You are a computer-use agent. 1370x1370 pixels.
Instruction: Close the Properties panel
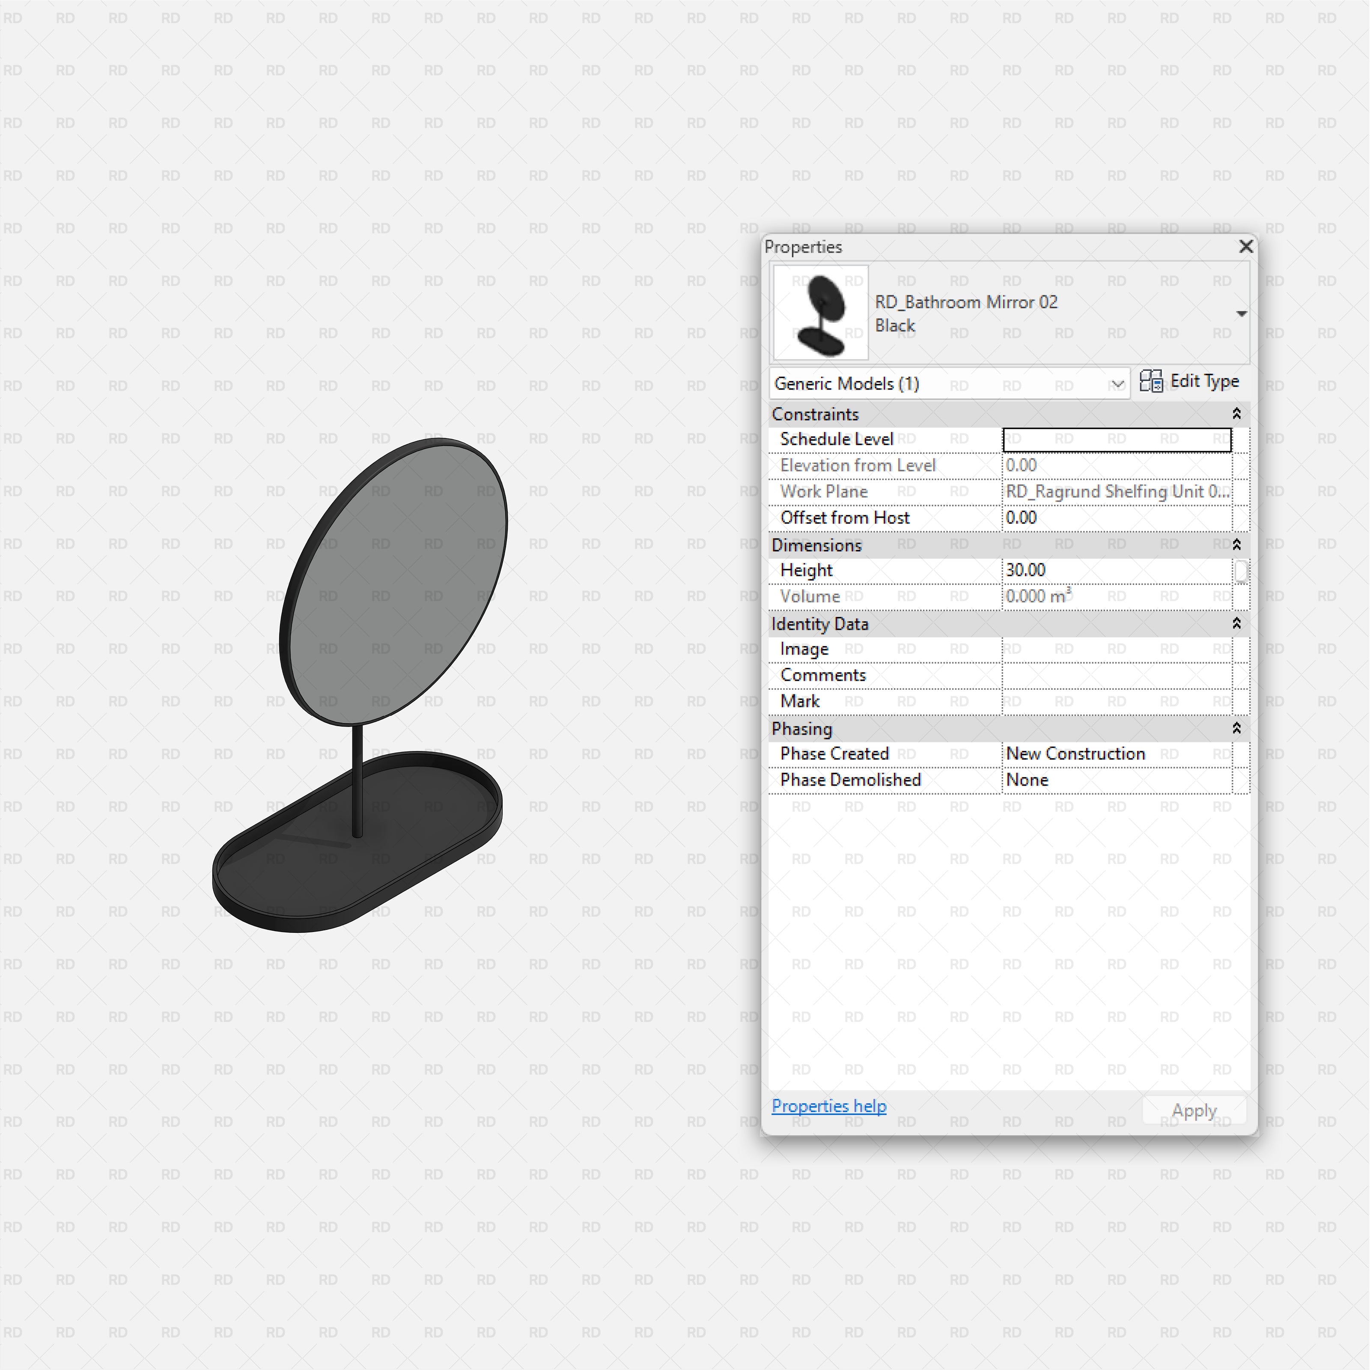1245,247
